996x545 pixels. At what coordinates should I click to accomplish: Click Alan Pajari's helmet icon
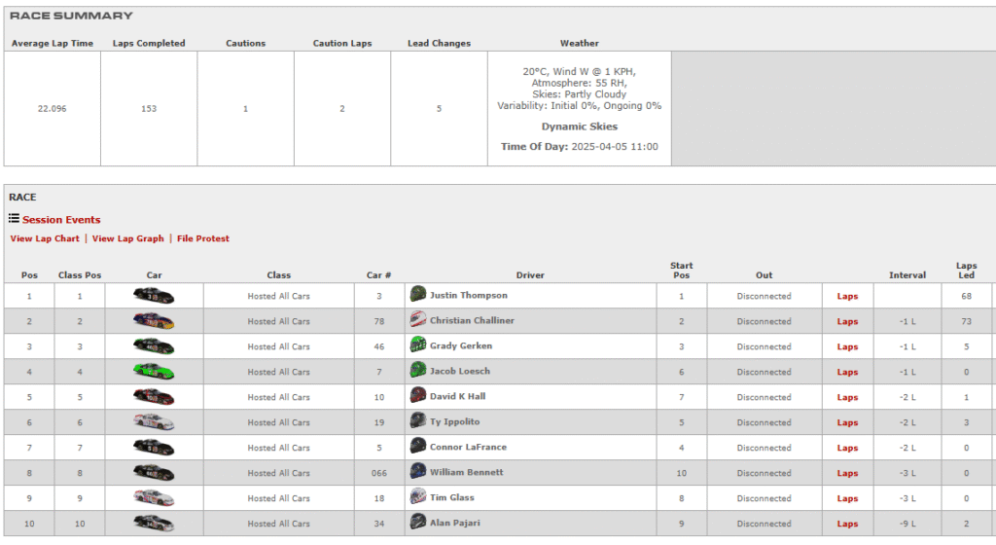(418, 522)
